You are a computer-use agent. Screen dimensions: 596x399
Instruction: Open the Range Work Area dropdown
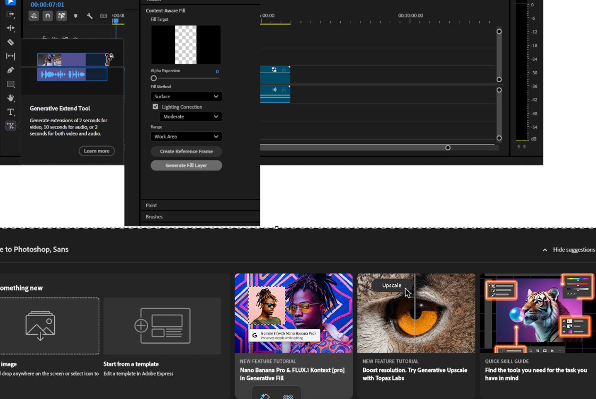[186, 137]
